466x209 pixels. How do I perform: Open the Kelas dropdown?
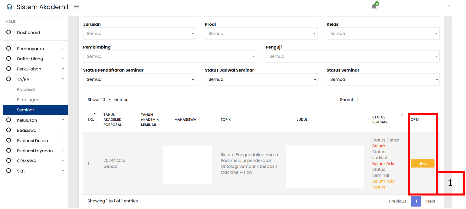[383, 33]
